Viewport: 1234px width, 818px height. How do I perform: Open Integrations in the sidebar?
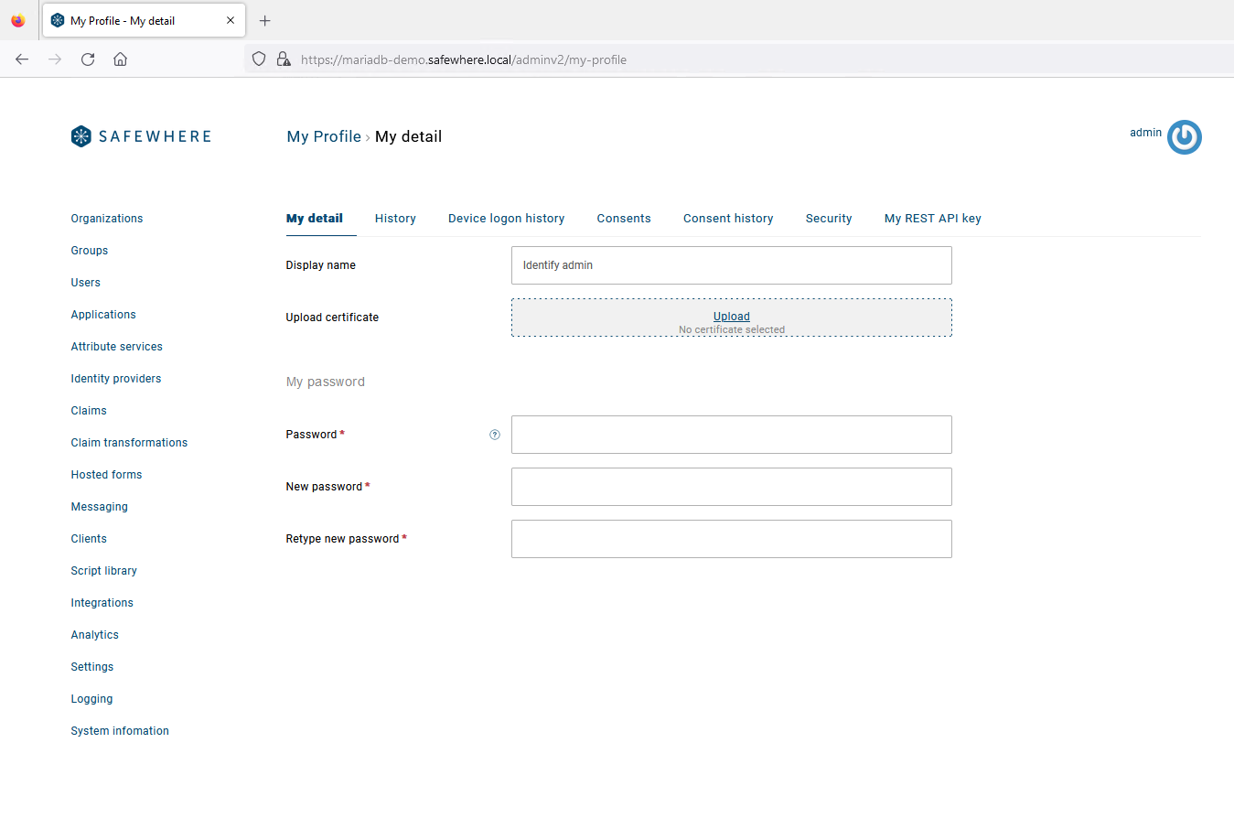point(102,603)
